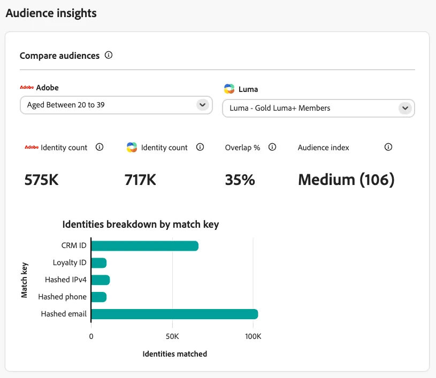The width and height of the screenshot is (436, 378).
Task: Click the CRM ID axis label
Action: (x=74, y=245)
